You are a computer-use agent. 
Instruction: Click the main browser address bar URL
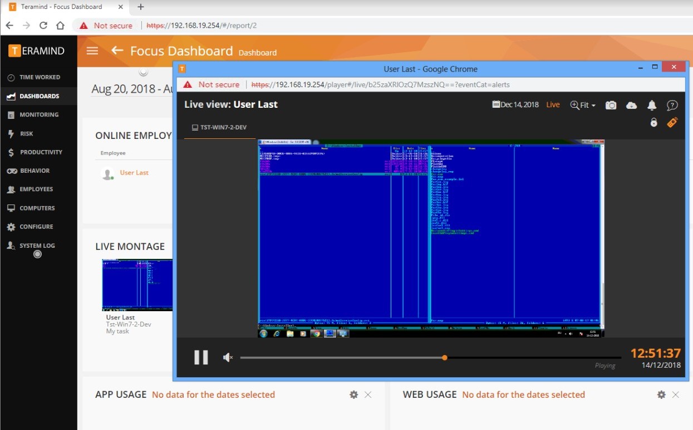tap(201, 26)
